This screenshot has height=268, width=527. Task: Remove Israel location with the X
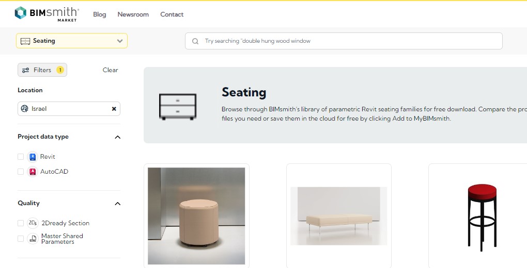pyautogui.click(x=114, y=109)
